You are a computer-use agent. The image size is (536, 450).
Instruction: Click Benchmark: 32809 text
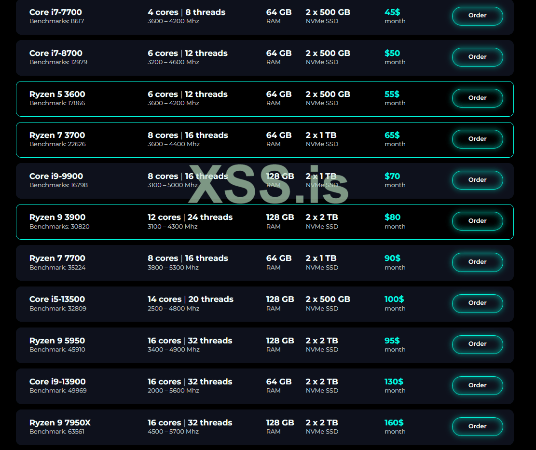[x=58, y=309]
